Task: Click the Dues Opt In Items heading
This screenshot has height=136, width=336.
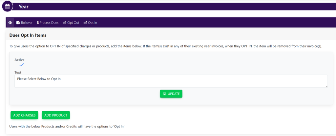Action: [28, 35]
